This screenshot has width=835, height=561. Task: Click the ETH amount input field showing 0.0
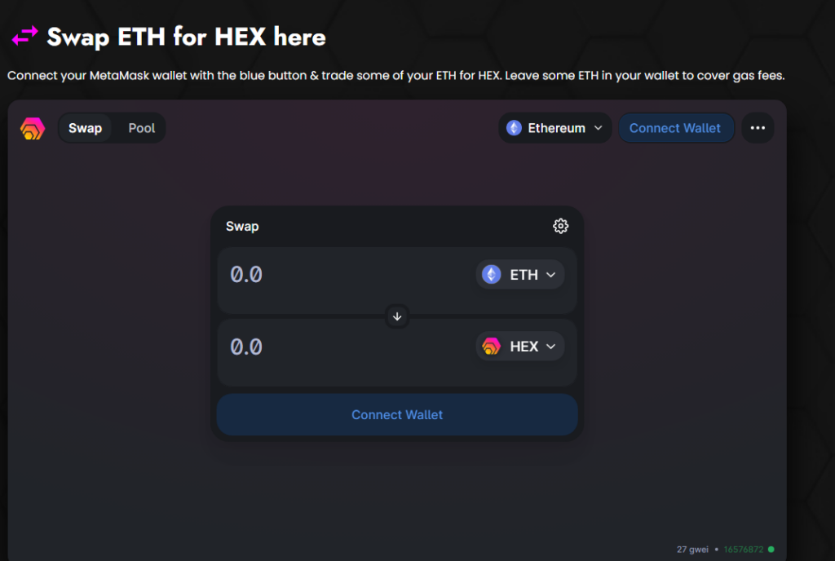tap(326, 275)
